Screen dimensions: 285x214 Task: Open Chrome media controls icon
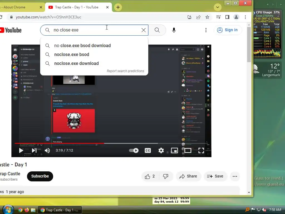[218, 17]
